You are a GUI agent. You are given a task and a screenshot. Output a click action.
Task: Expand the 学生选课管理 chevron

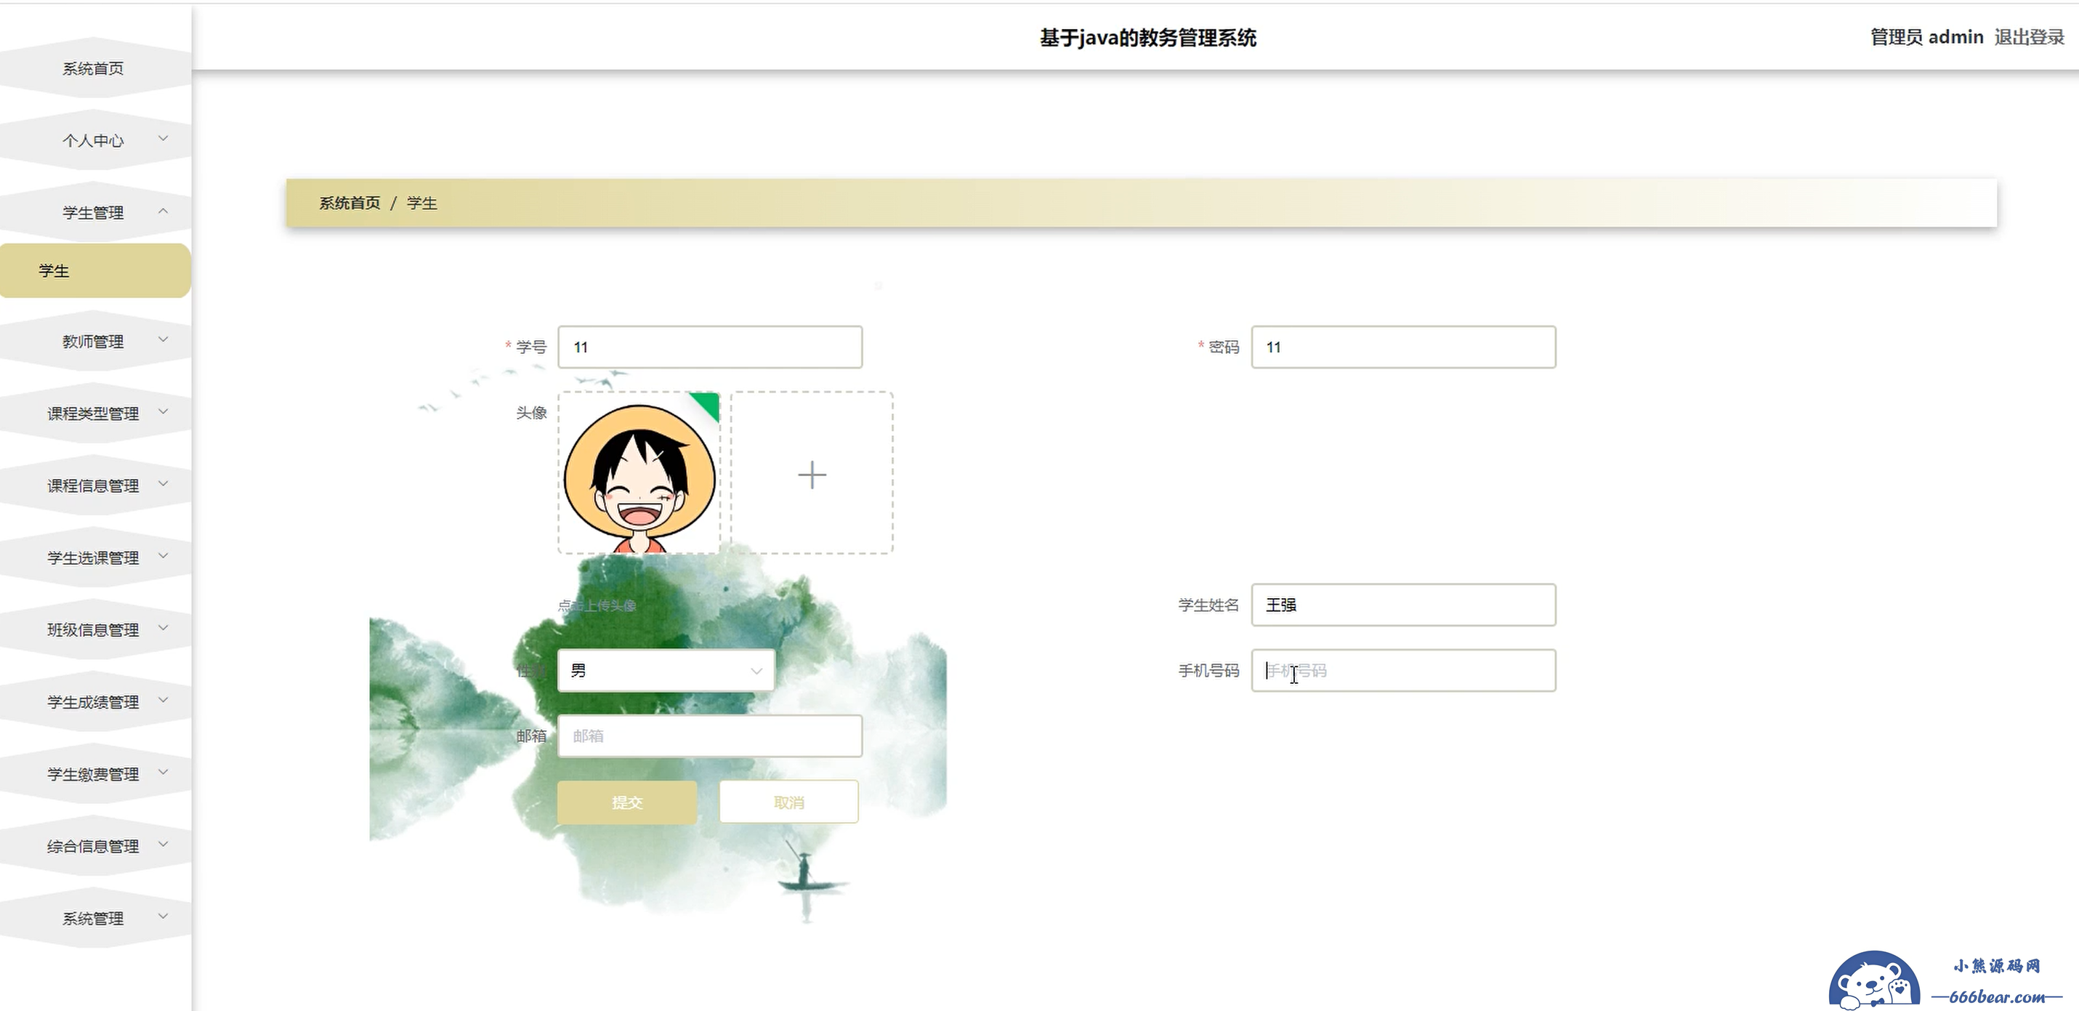[164, 555]
